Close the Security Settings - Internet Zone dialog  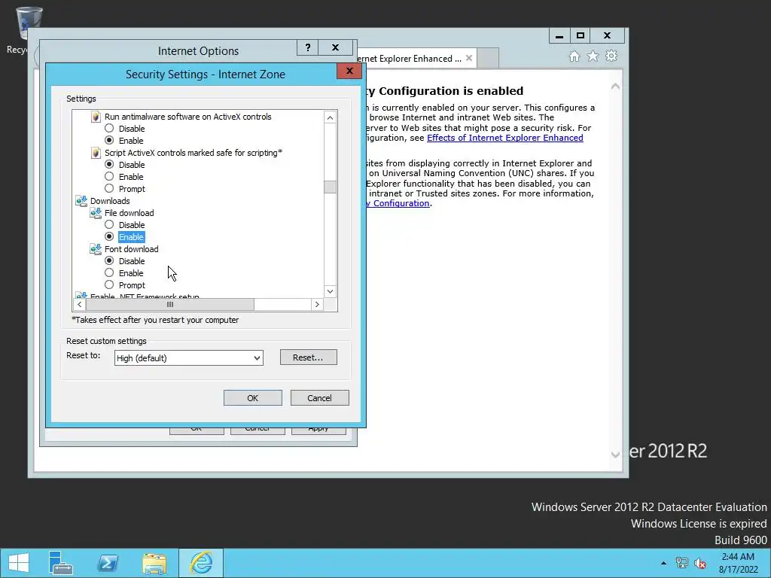pos(349,71)
